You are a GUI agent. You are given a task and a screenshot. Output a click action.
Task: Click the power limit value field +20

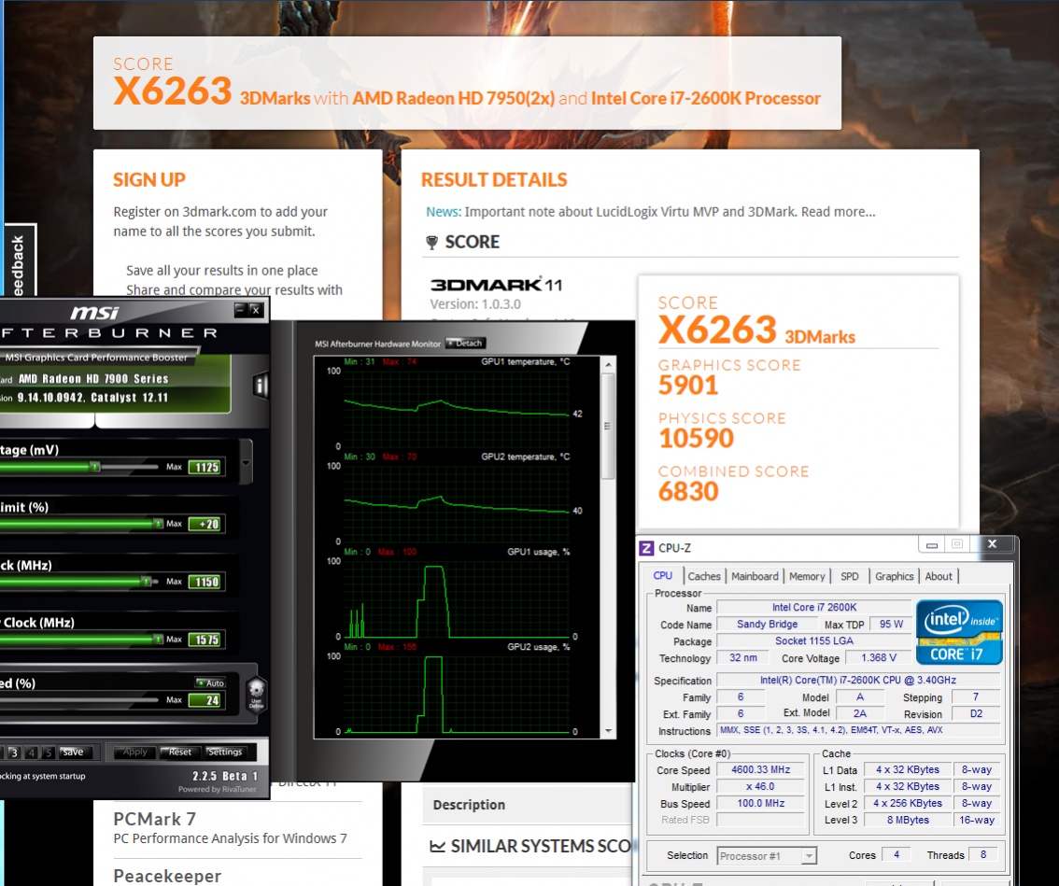click(x=206, y=524)
